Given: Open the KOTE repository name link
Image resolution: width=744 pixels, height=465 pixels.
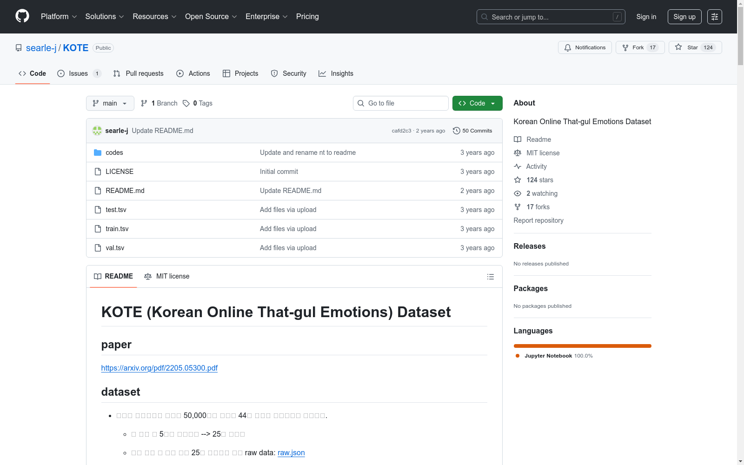Looking at the screenshot, I should 76,48.
